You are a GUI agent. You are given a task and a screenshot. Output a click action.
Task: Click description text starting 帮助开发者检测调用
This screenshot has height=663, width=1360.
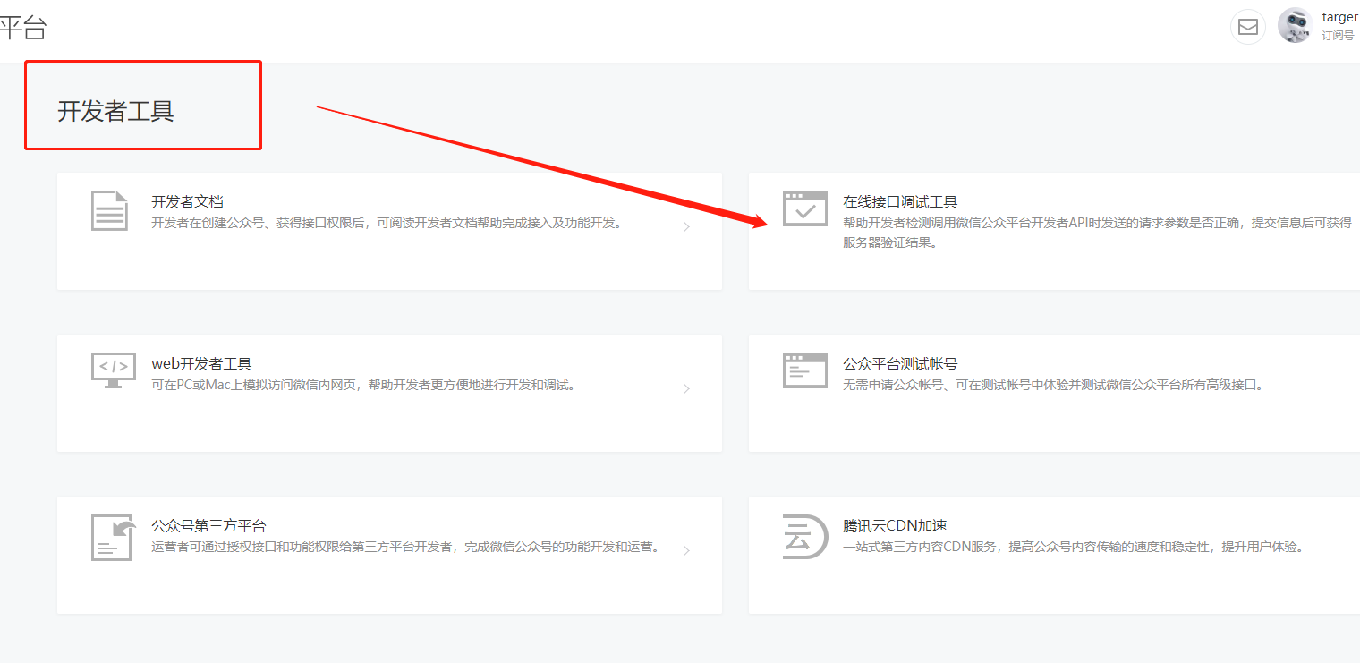(x=1097, y=233)
